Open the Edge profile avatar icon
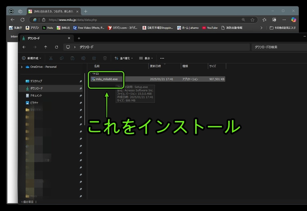307x211 pixels. pos(11,11)
